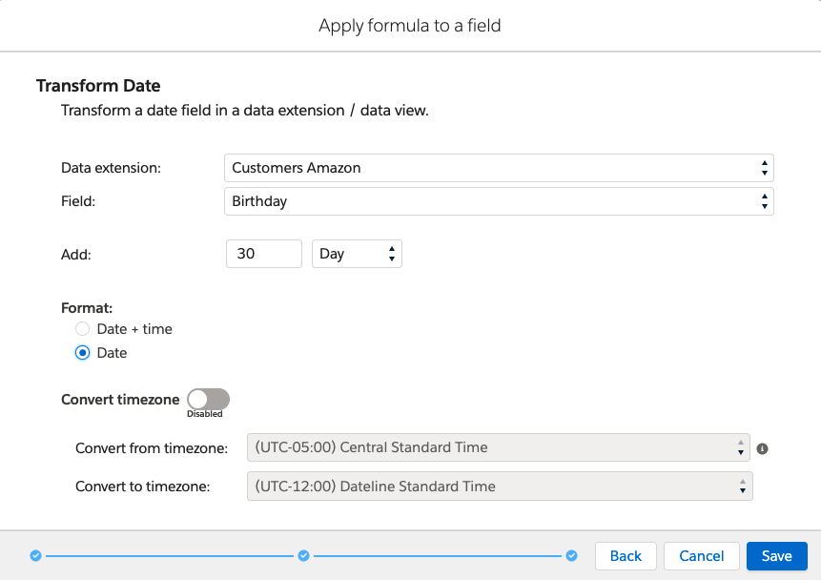The height and width of the screenshot is (580, 821).
Task: Click the Convert timezone label
Action: point(120,400)
